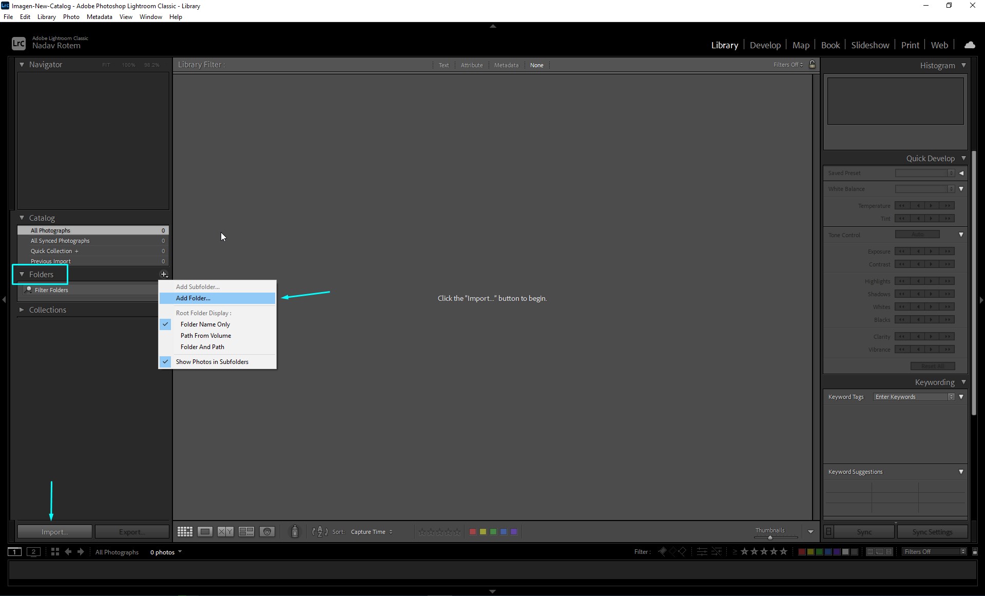
Task: Open the Sort Capture Time dropdown
Action: tap(372, 532)
